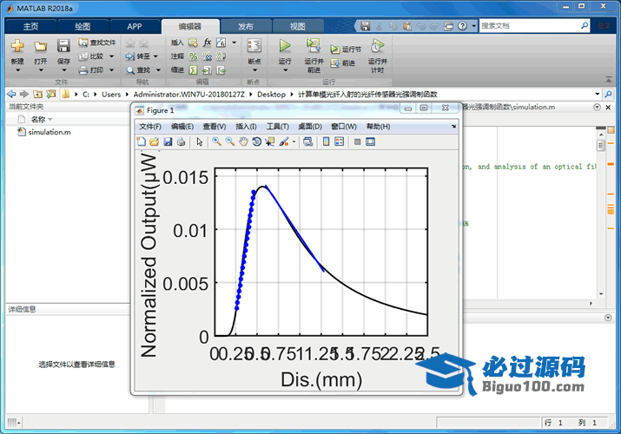Toggle the Zoom In magnifier tool
Screen dimensions: 621x434
[216, 141]
